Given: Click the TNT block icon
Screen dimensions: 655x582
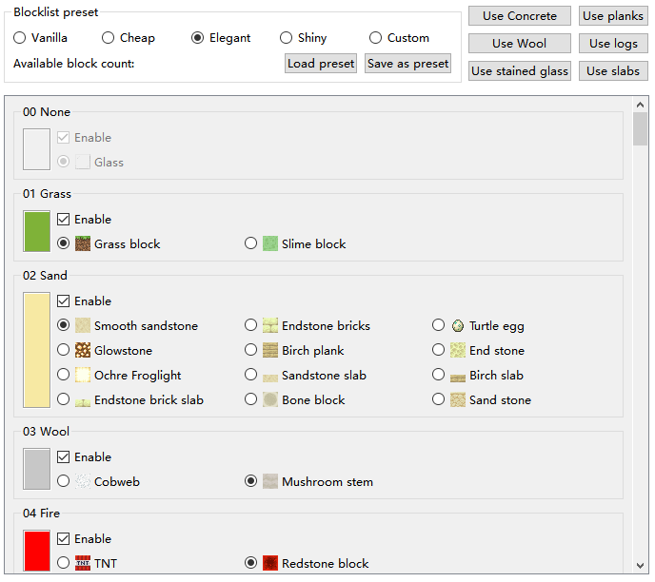Looking at the screenshot, I should (x=83, y=563).
